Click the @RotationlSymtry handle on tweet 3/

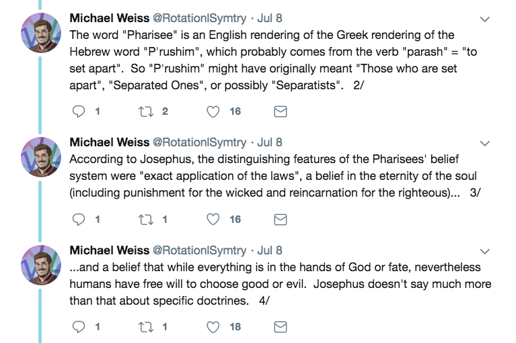pos(199,142)
